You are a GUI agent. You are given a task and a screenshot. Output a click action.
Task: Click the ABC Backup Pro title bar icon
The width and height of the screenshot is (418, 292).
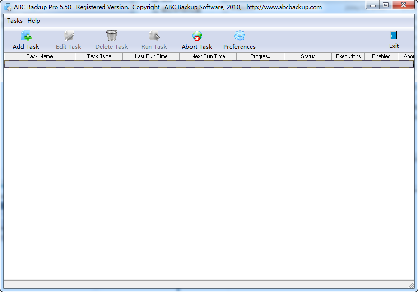[8, 7]
